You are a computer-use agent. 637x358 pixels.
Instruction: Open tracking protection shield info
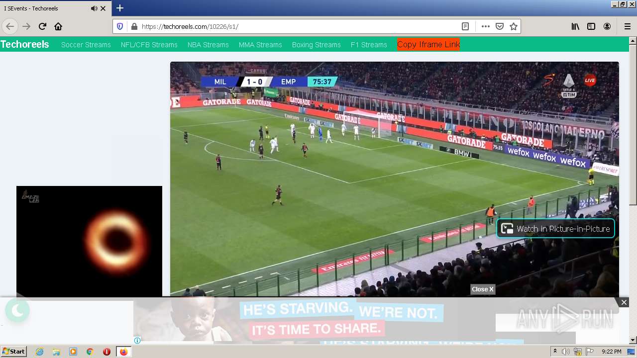click(120, 26)
